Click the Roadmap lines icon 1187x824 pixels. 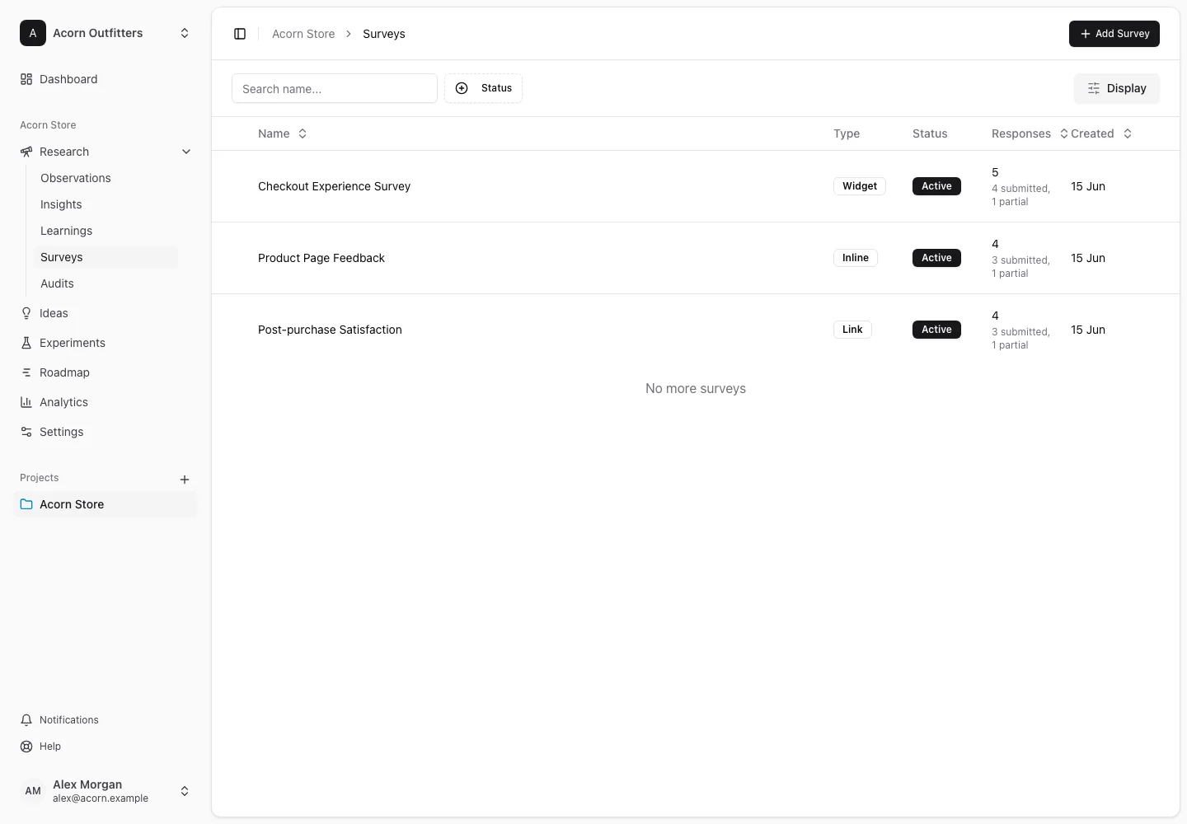point(26,372)
